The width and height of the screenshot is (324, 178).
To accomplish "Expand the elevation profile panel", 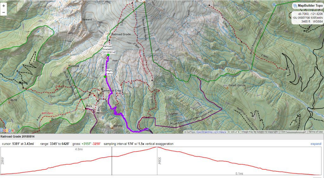I will click(x=315, y=144).
